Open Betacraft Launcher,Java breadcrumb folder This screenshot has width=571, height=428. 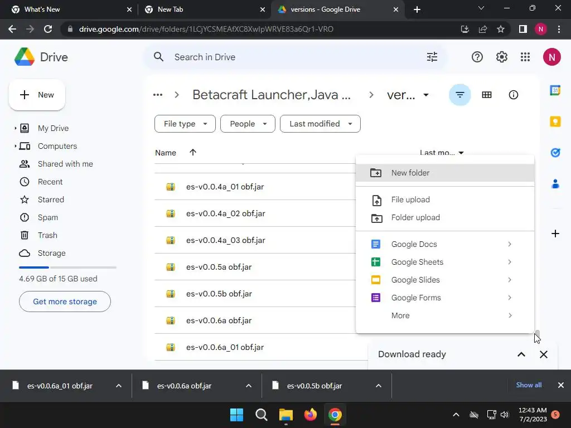(272, 95)
